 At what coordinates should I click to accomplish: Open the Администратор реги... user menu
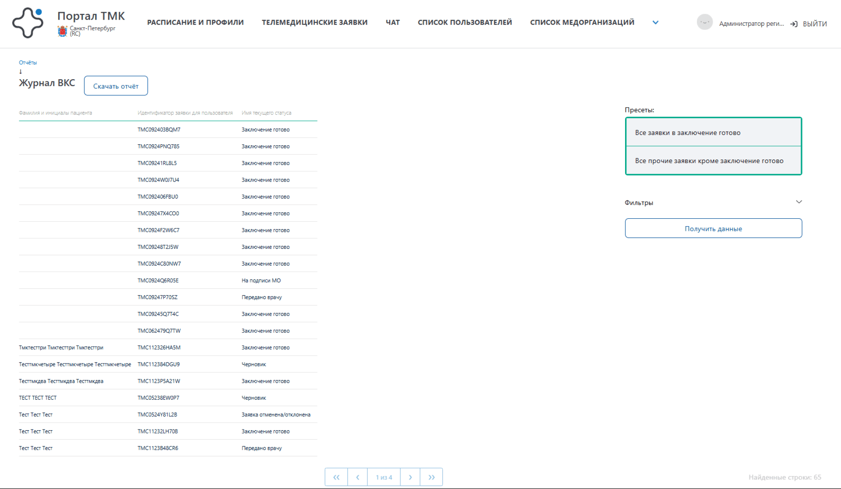[751, 24]
